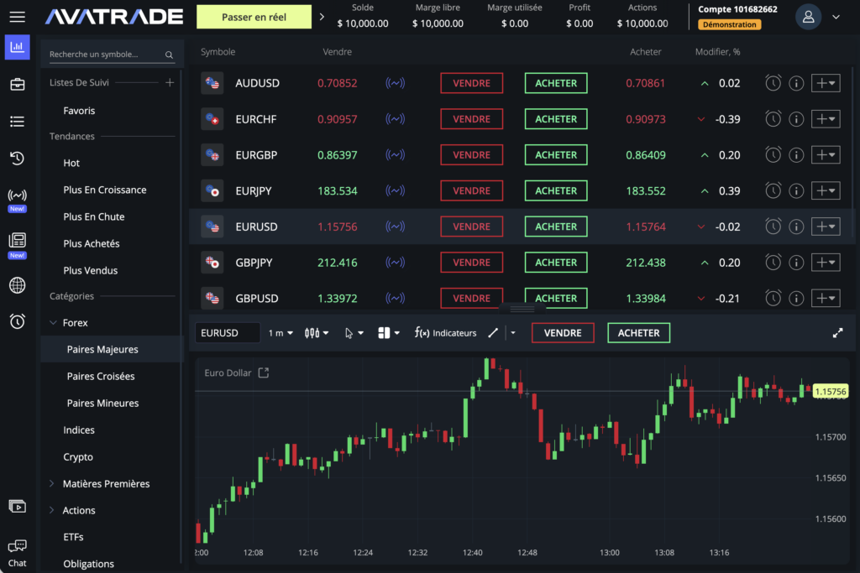This screenshot has width=860, height=573.
Task: Open the 1 m timeframe dropdown
Action: [281, 333]
